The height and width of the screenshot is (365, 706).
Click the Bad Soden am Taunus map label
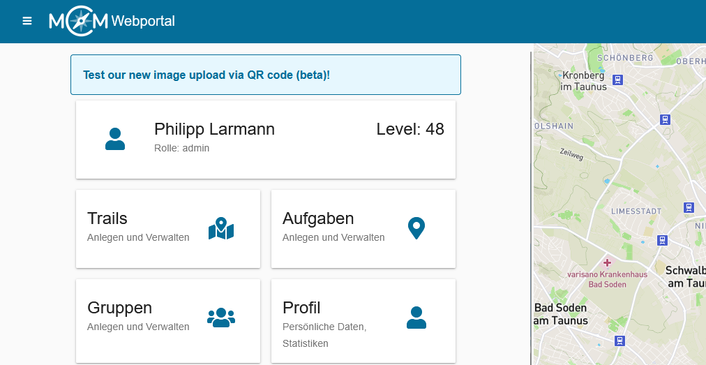560,314
